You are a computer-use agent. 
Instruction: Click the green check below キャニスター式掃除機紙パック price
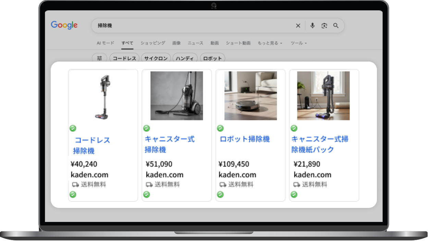point(294,194)
